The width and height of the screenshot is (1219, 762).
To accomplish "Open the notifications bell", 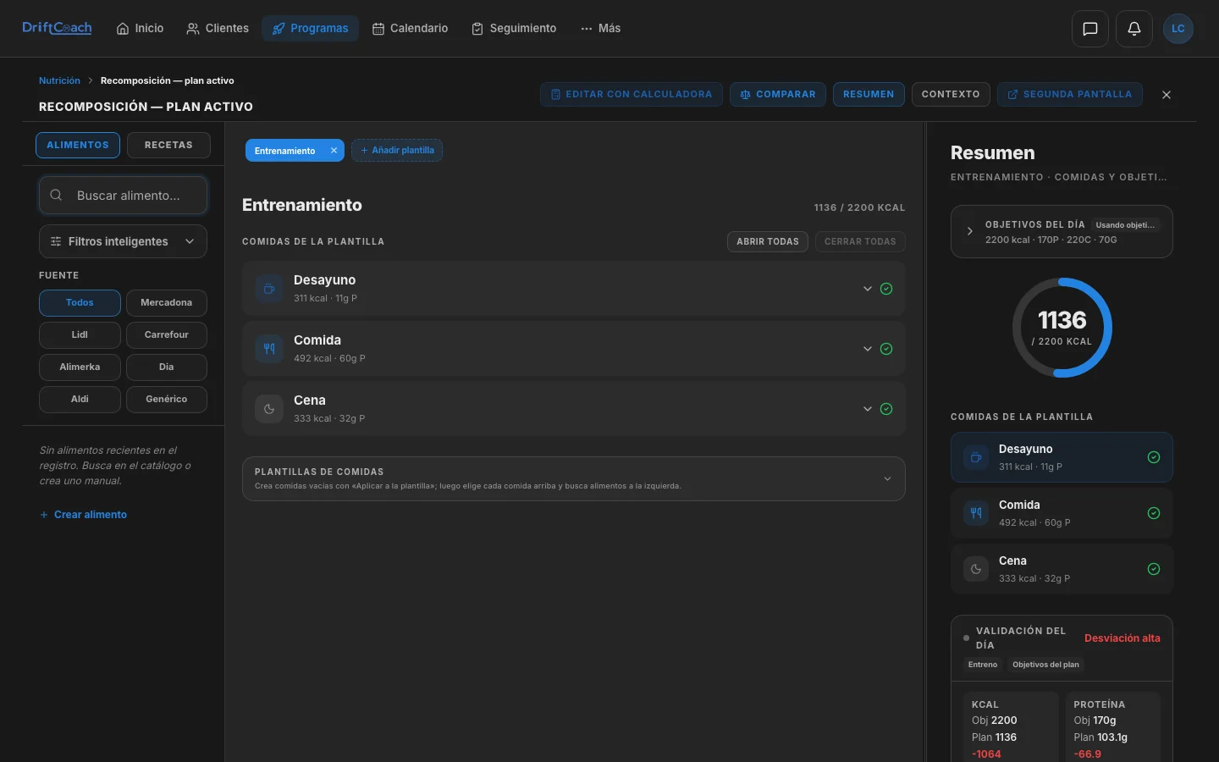I will (x=1134, y=29).
